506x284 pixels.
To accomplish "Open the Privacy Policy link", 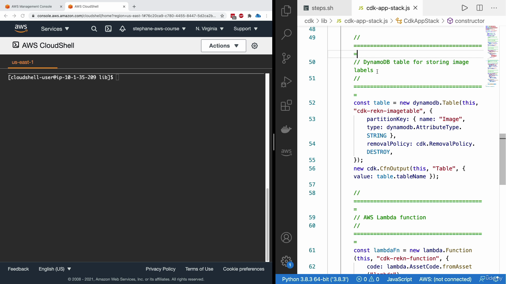I will (160, 269).
